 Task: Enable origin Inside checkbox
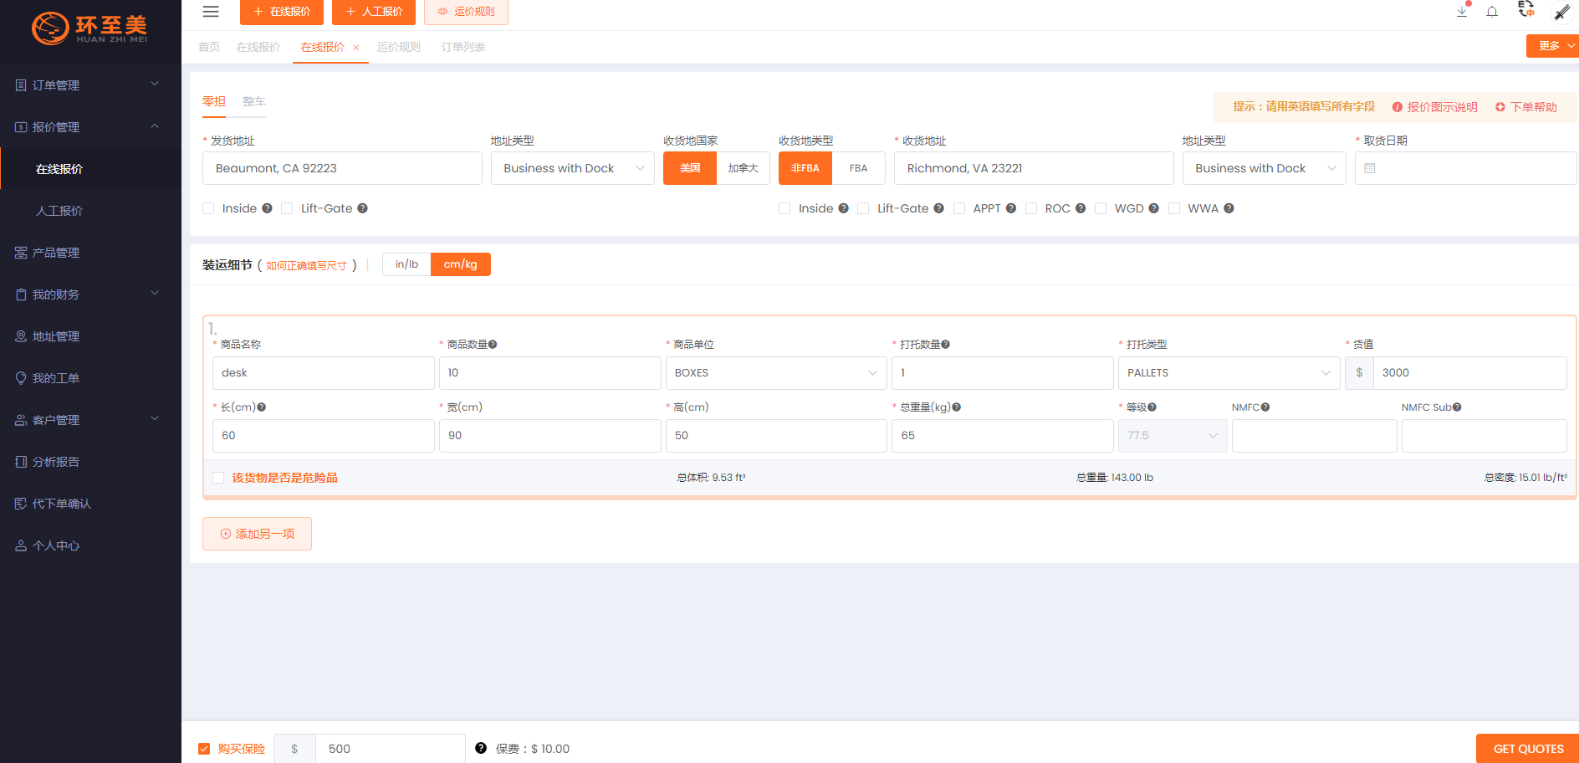pos(209,208)
